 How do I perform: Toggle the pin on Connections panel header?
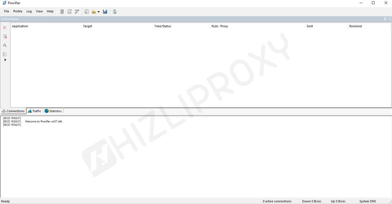[x=385, y=19]
